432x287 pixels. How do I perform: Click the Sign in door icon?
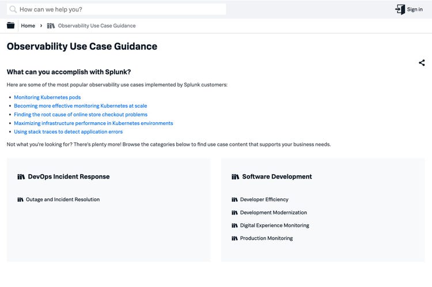(x=400, y=9)
